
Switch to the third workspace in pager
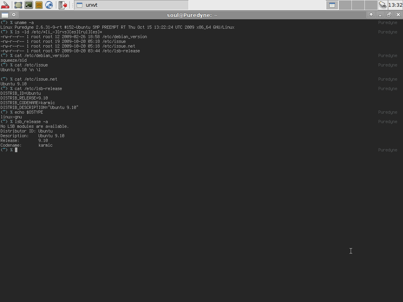coord(358,5)
